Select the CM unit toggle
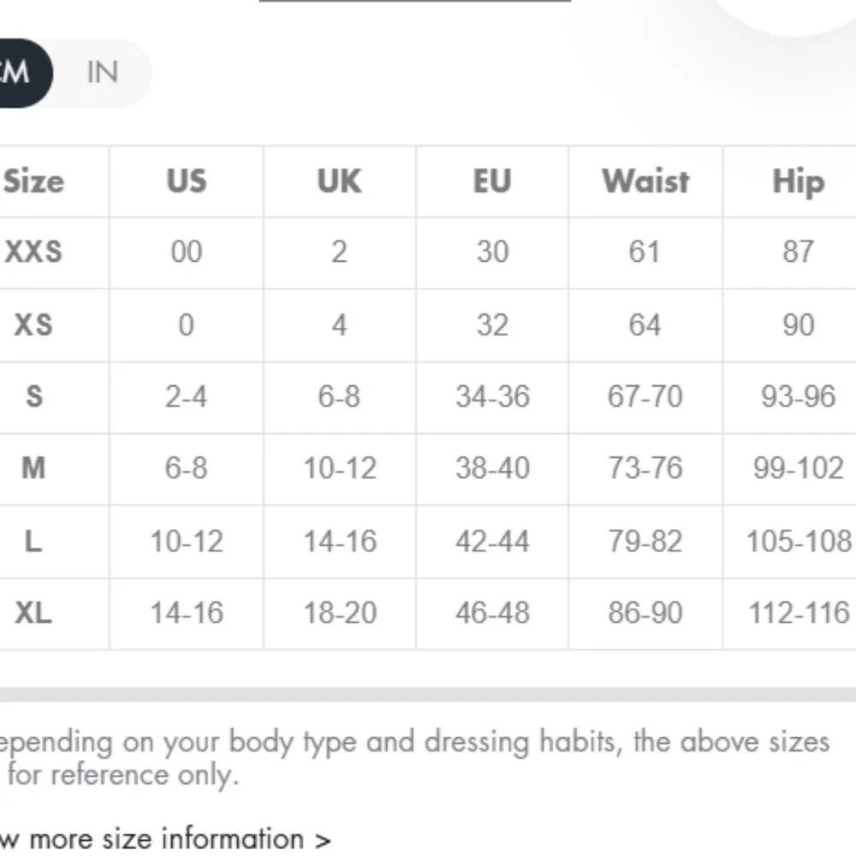Image resolution: width=856 pixels, height=856 pixels. [x=19, y=73]
